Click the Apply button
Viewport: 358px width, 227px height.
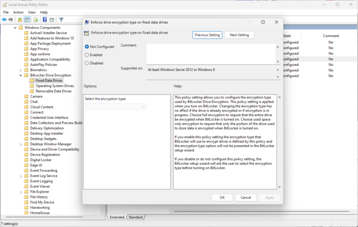click(x=270, y=197)
